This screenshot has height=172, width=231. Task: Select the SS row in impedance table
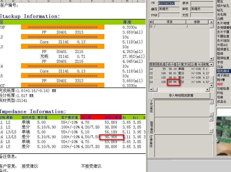pyautogui.click(x=179, y=78)
